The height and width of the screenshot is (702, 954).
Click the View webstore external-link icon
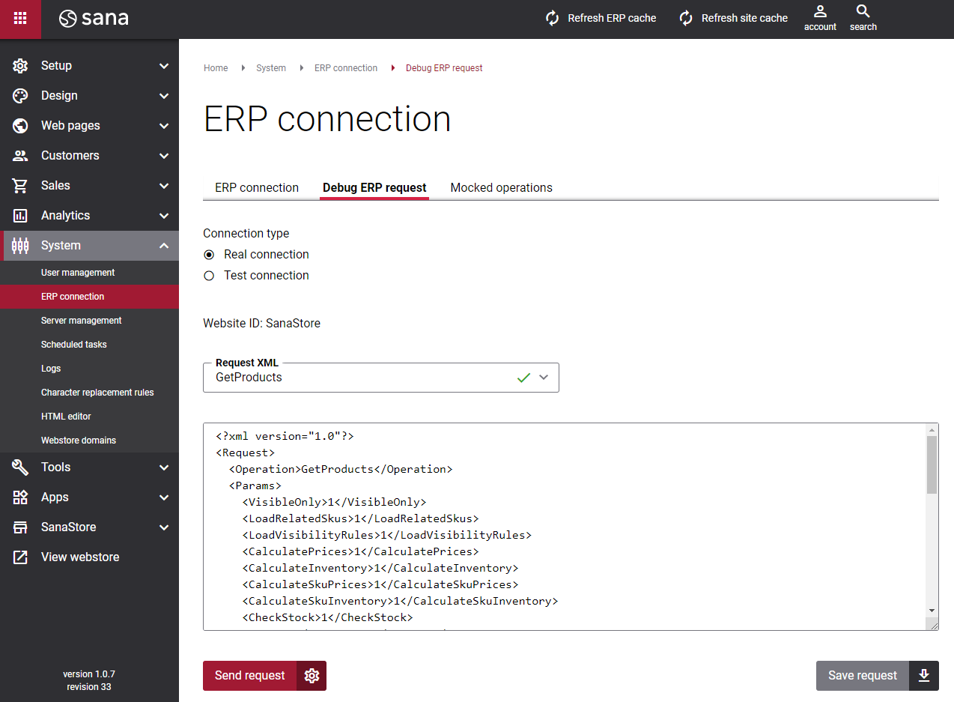[20, 557]
